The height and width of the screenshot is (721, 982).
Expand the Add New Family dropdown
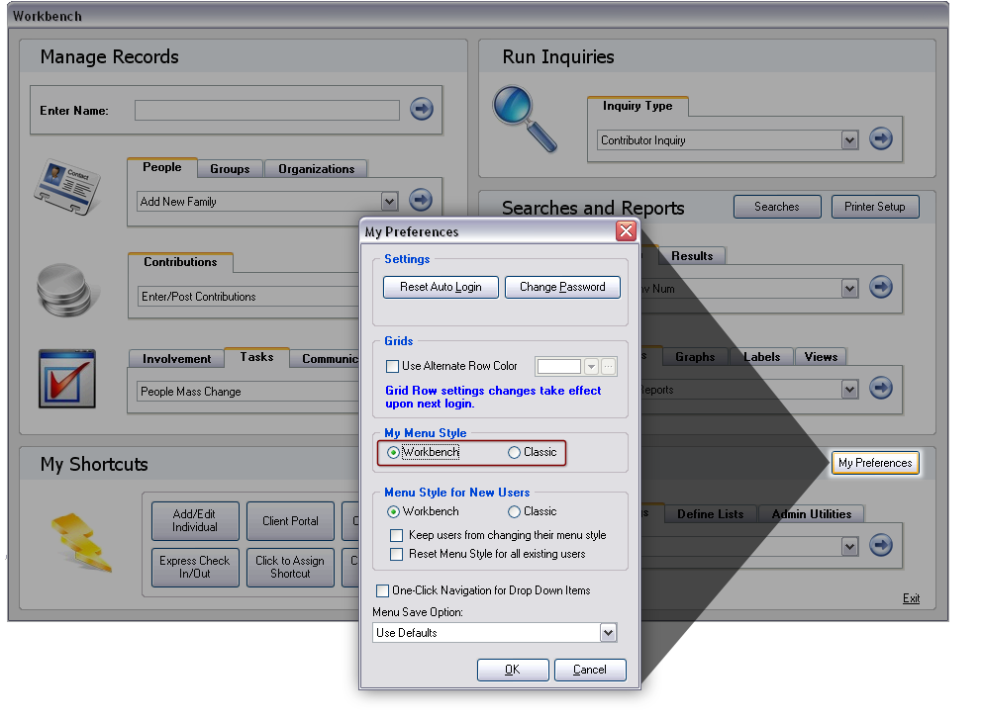click(390, 202)
